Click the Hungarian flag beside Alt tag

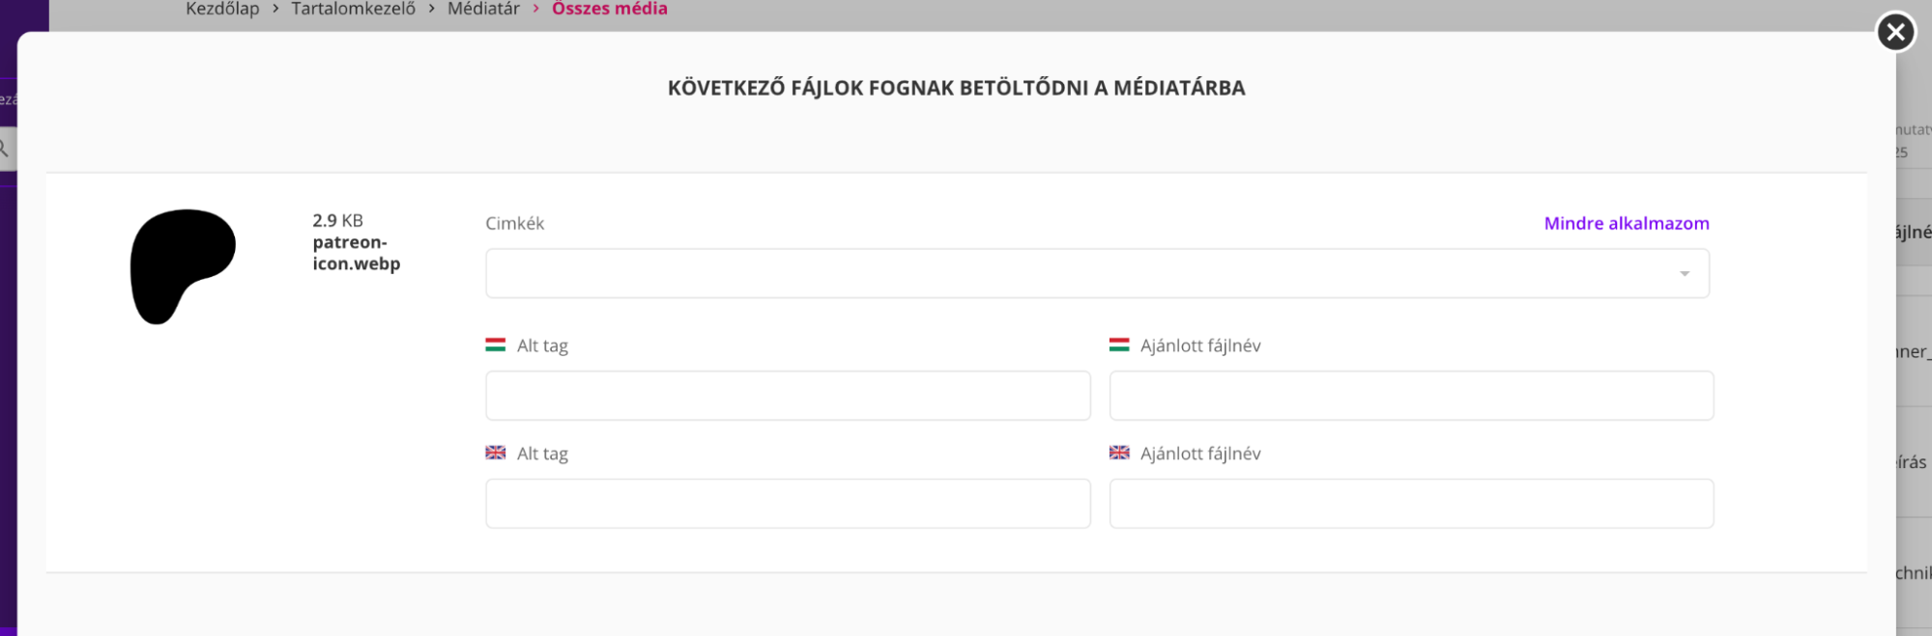[x=496, y=345]
